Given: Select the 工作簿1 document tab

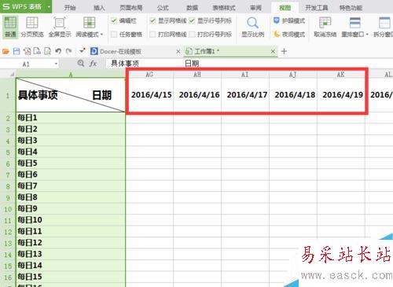Looking at the screenshot, I should (206, 51).
